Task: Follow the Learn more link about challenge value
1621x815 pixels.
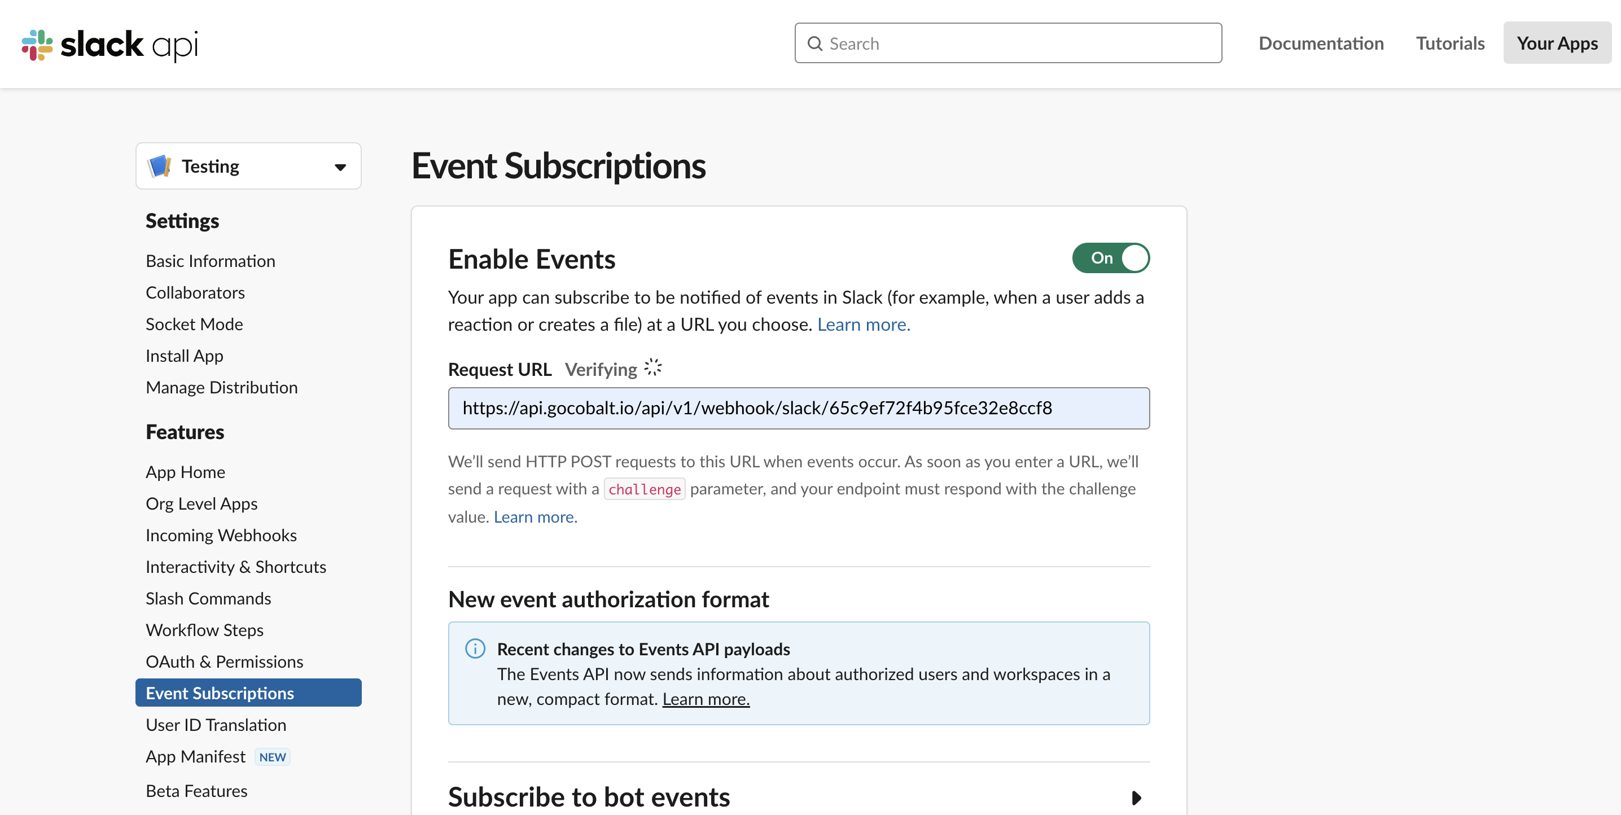Action: [535, 516]
